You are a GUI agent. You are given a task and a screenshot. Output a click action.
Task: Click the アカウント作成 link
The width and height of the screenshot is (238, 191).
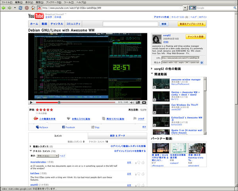pyautogui.click(x=161, y=17)
